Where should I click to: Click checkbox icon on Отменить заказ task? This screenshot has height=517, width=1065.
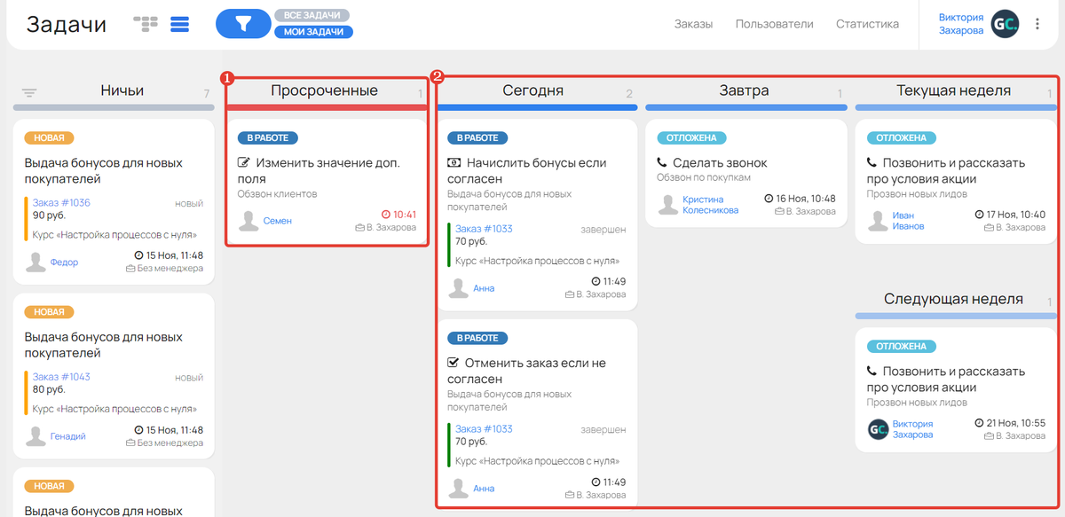pos(454,363)
